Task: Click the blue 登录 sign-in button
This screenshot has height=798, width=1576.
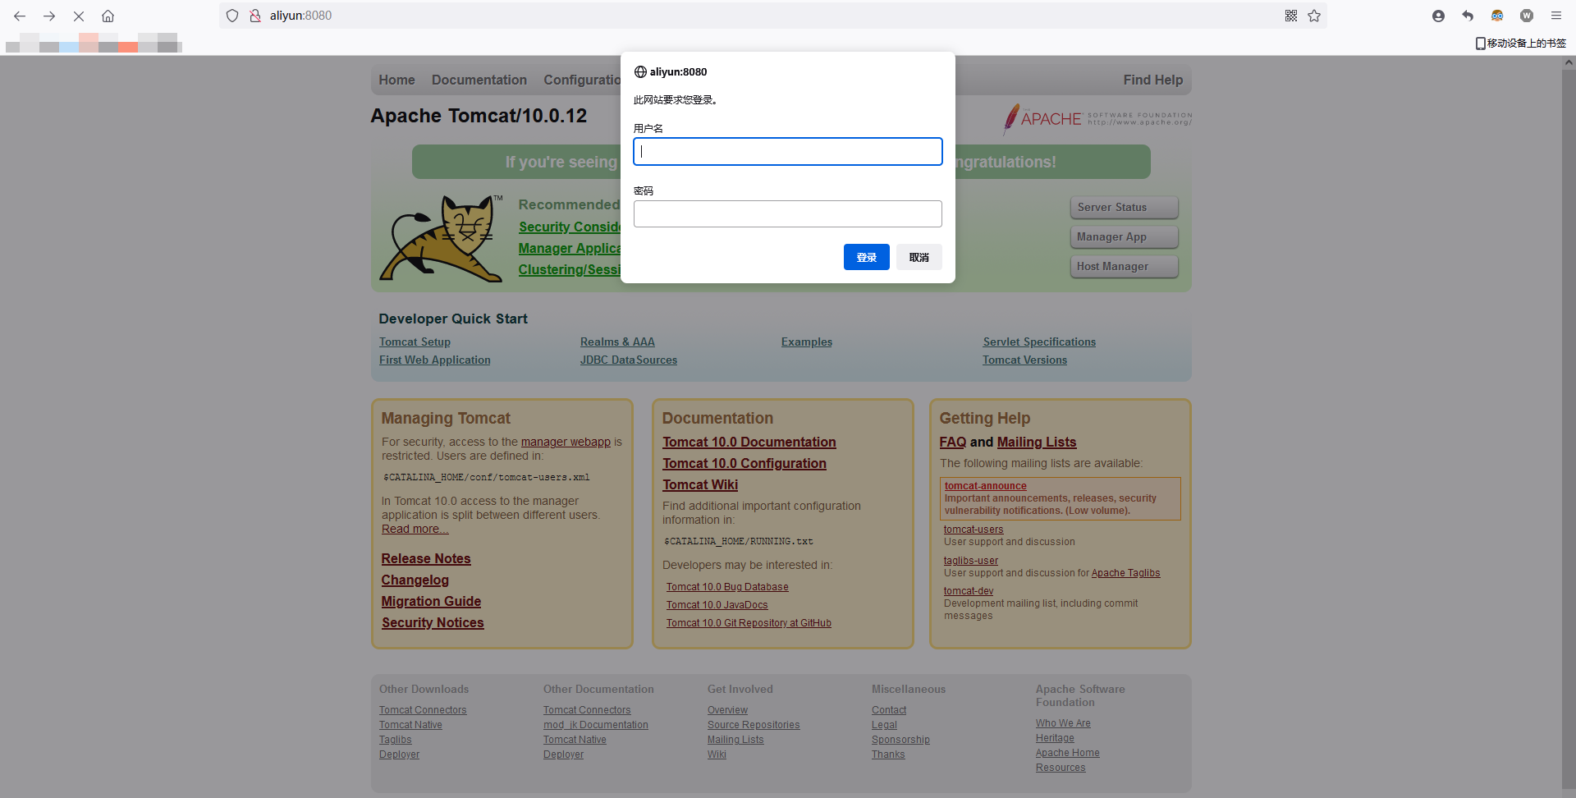Action: [x=867, y=257]
